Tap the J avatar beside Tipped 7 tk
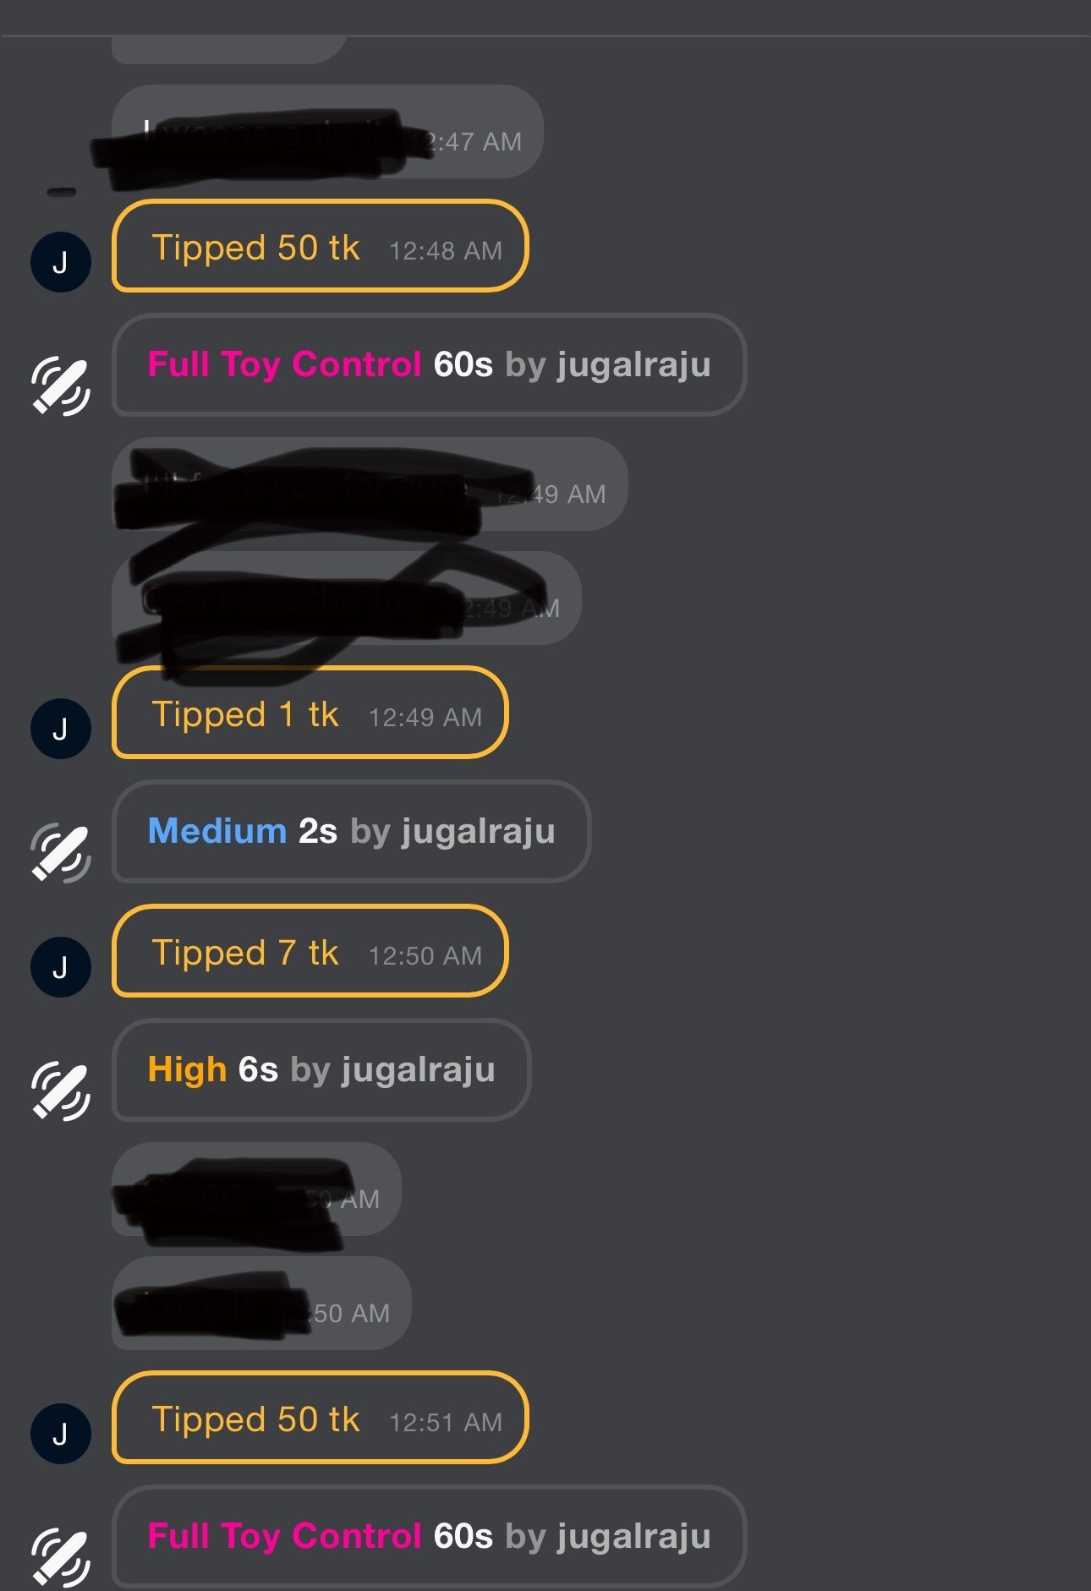 tap(61, 967)
